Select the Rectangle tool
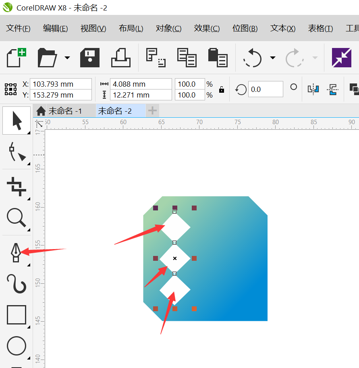This screenshot has height=368, width=359. 17,315
